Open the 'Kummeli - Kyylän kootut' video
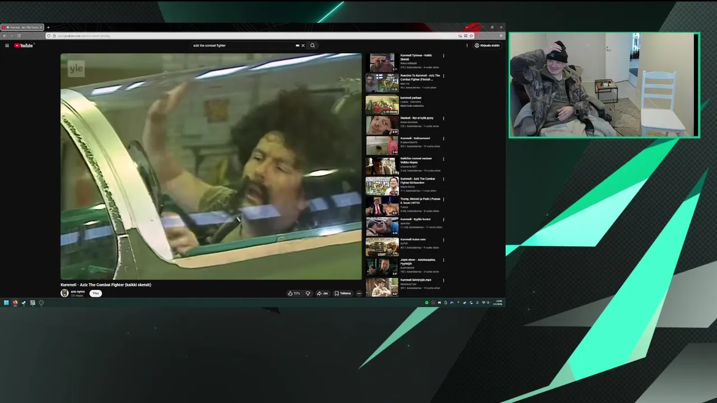The height and width of the screenshot is (403, 717). 416,219
